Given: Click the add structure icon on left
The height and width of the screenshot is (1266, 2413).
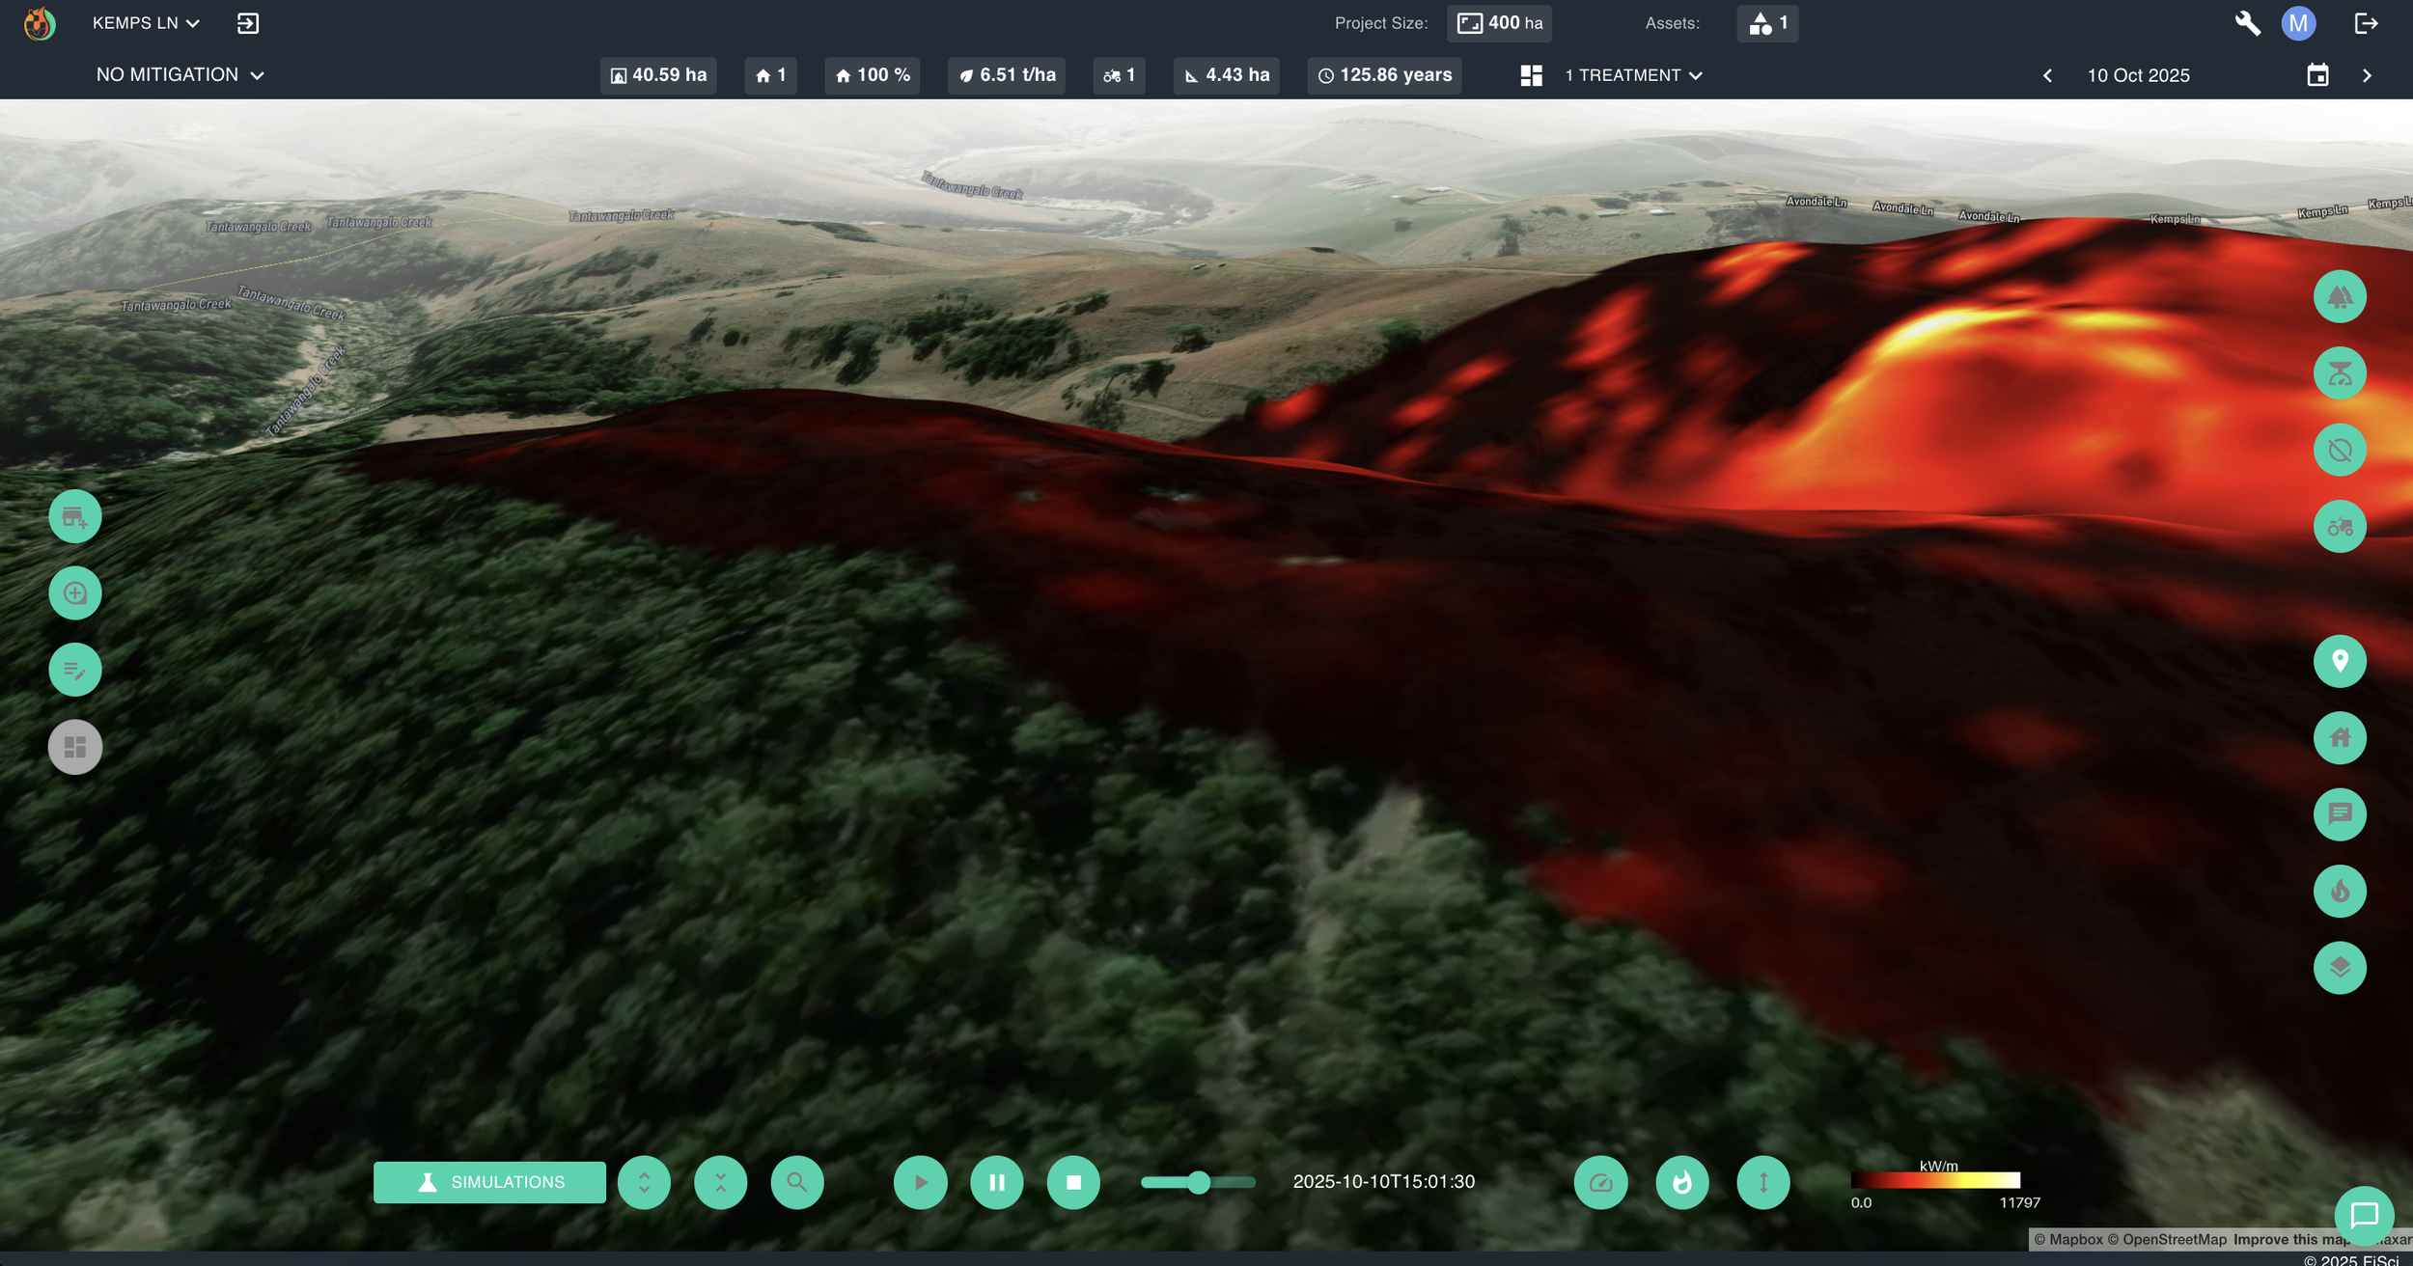Looking at the screenshot, I should [x=75, y=517].
